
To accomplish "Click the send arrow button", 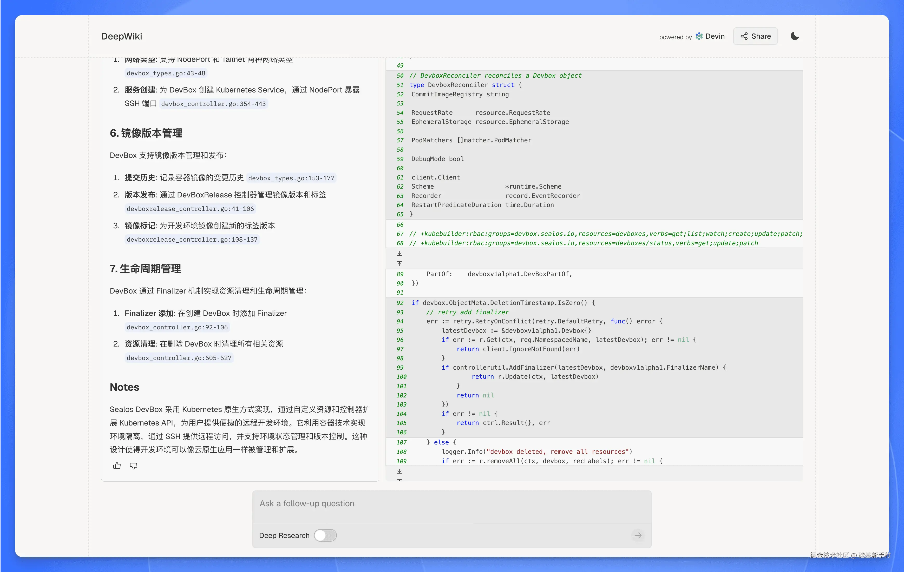I will coord(638,535).
